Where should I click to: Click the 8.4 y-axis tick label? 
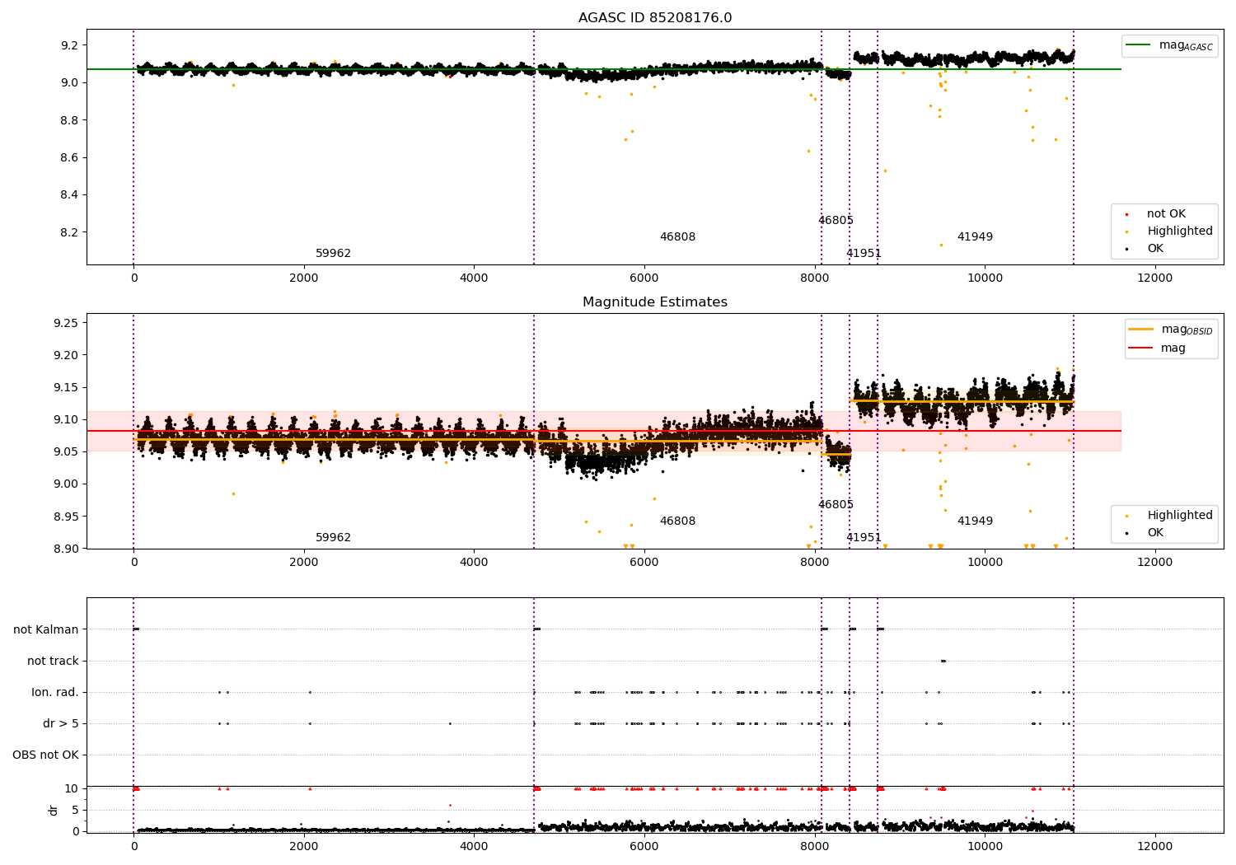69,194
